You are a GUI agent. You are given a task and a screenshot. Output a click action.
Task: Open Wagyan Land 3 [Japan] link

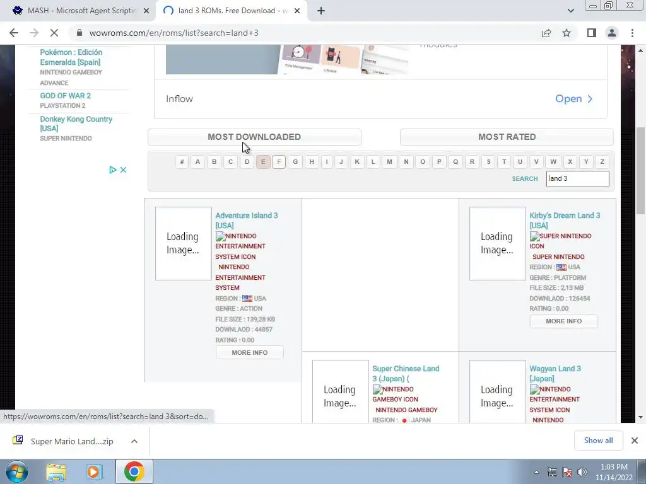click(x=555, y=373)
